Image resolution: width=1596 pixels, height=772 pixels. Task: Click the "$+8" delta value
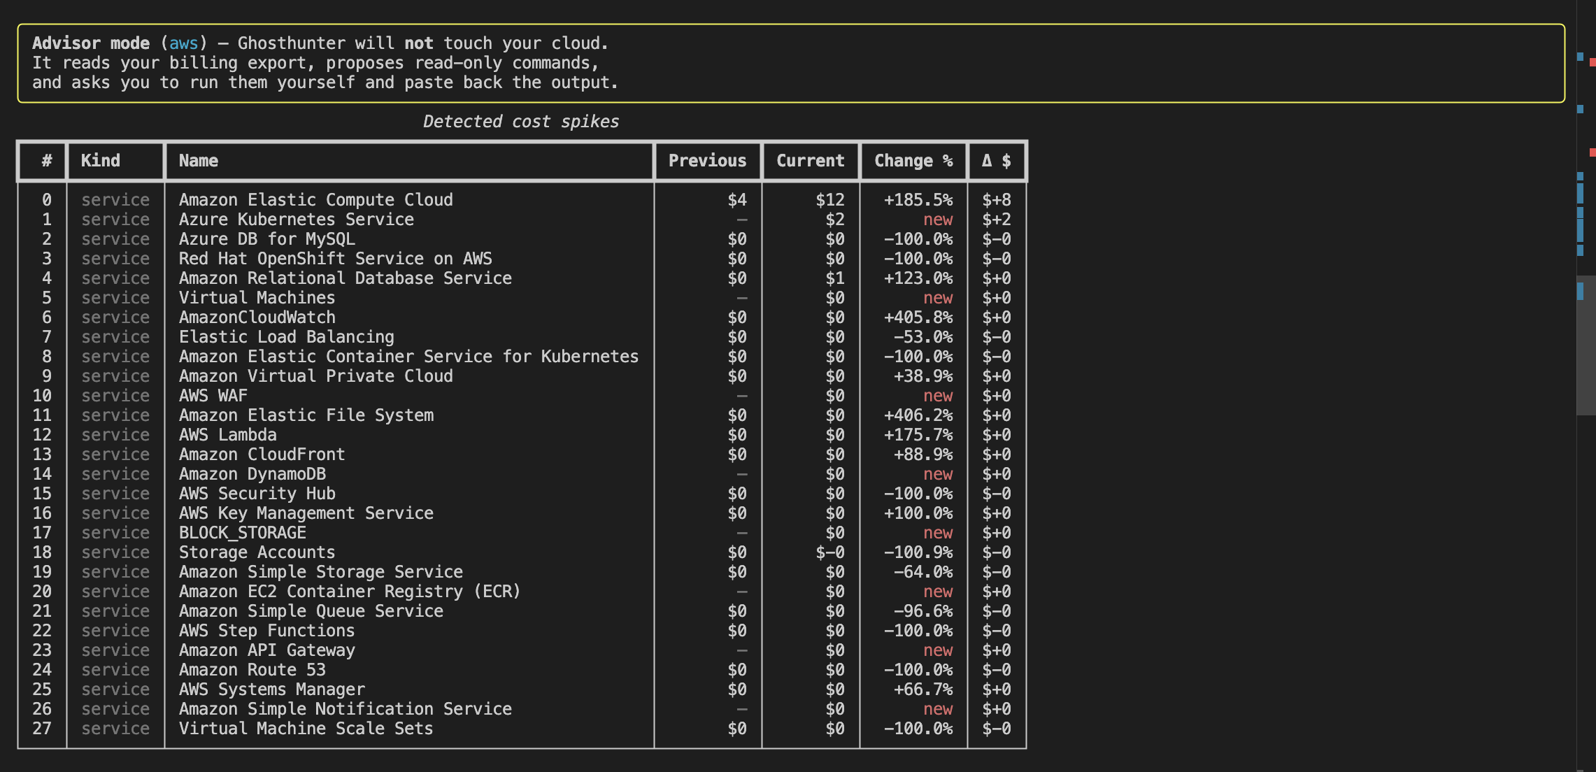(x=997, y=200)
